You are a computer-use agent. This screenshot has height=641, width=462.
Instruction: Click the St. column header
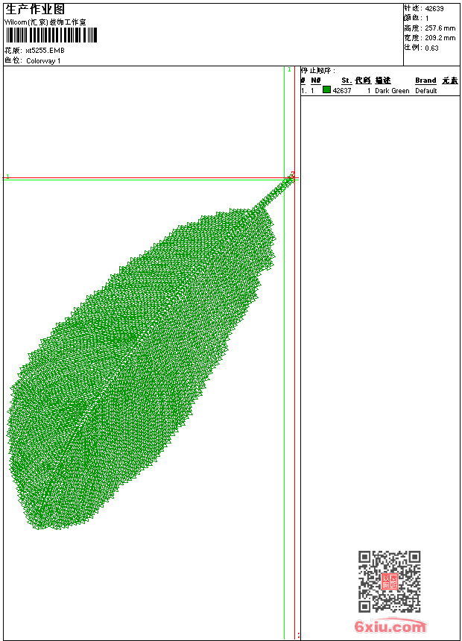[x=346, y=80]
